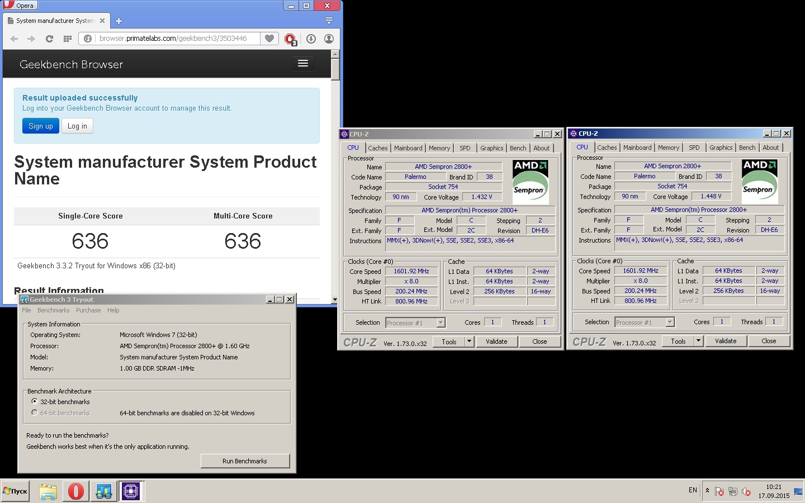Click Opera page vertical scrollbar

pyautogui.click(x=335, y=177)
